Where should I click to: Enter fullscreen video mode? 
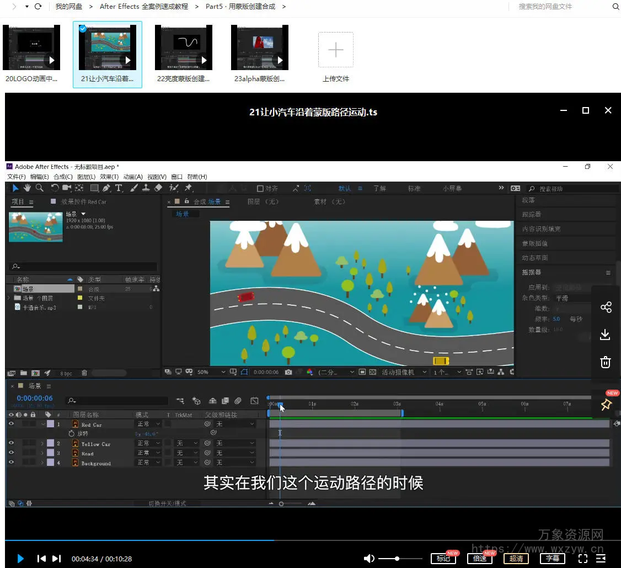pos(582,559)
